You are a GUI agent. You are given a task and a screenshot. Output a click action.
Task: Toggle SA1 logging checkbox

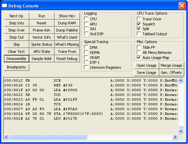(x=86, y=29)
